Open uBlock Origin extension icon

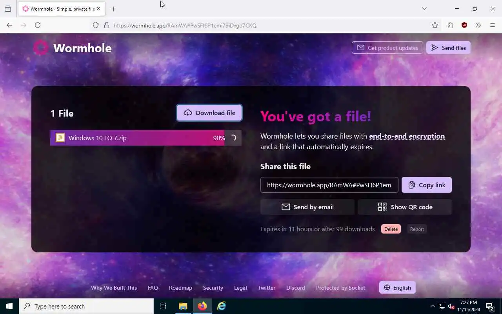pyautogui.click(x=464, y=25)
